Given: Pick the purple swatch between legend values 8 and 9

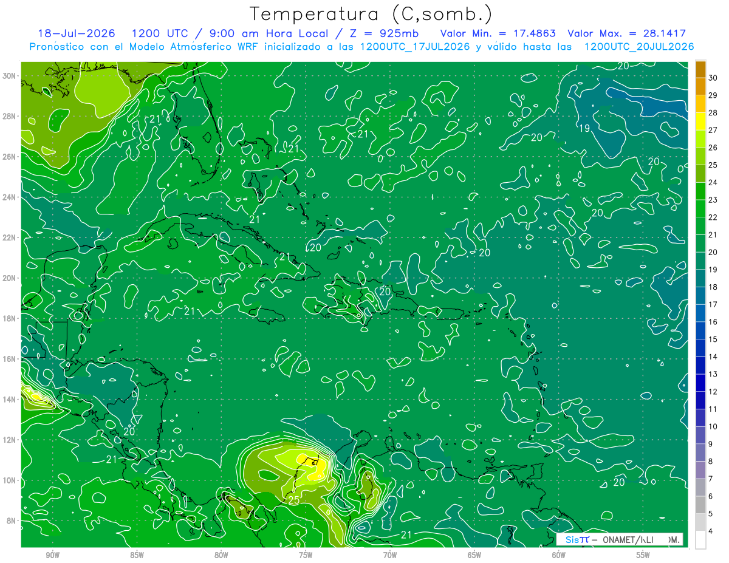Looking at the screenshot, I should tap(700, 452).
